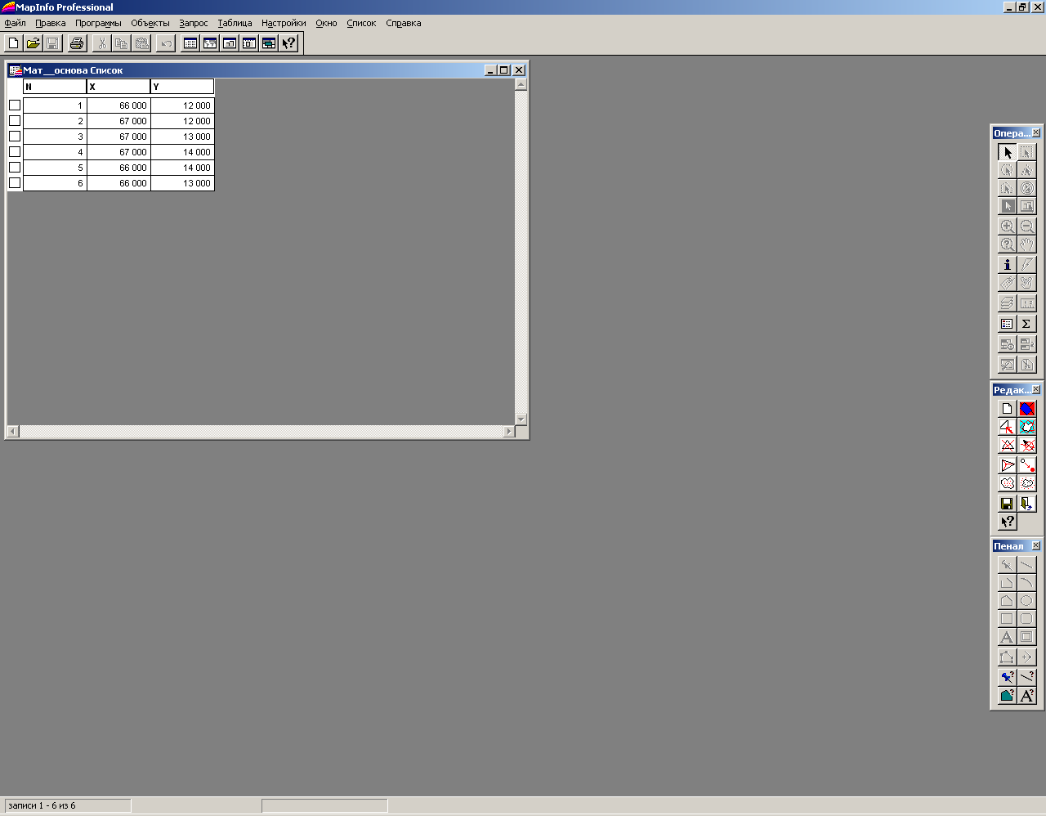This screenshot has height=816, width=1046.
Task: Open Symbol Style pushpin icon in Пенал
Action: tap(1007, 677)
